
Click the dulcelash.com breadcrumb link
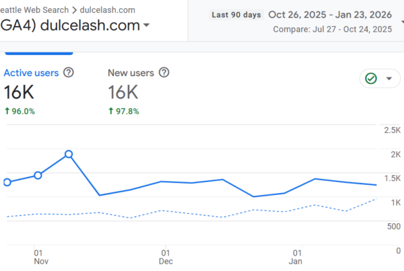tap(106, 10)
